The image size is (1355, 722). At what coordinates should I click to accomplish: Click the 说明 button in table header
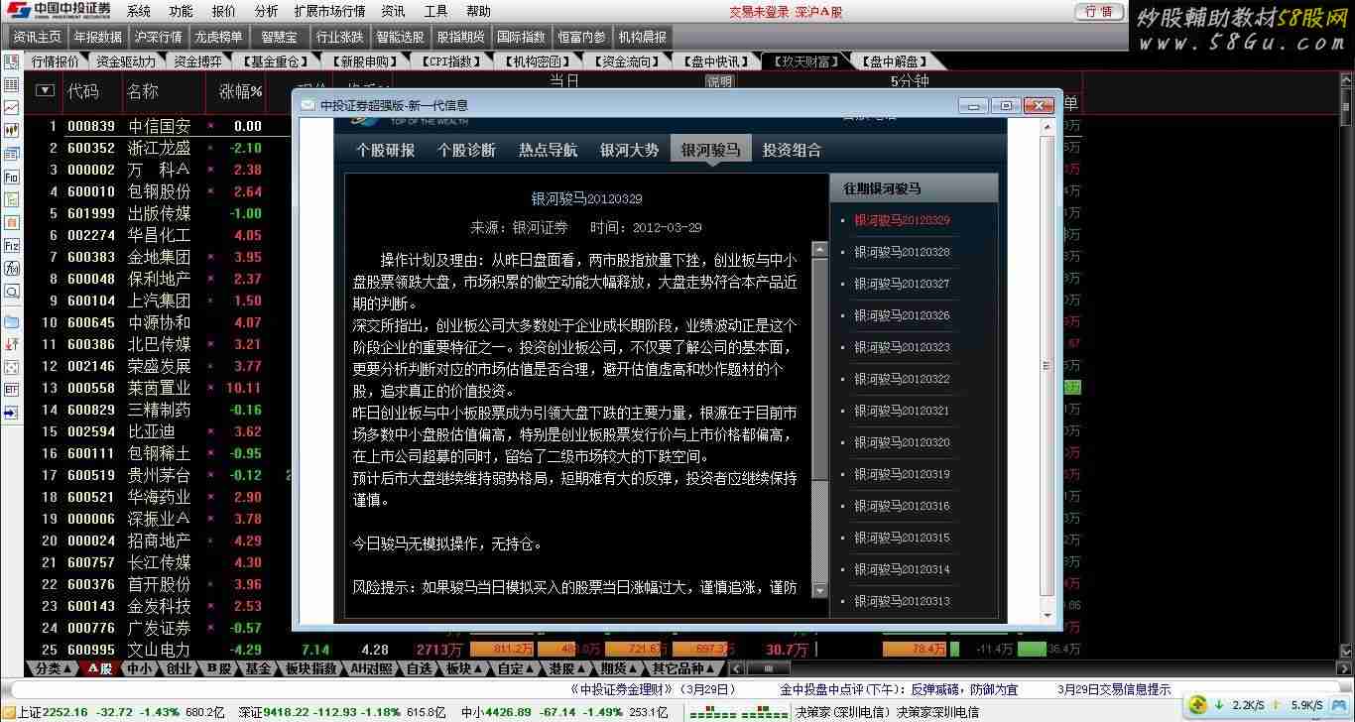click(x=720, y=81)
